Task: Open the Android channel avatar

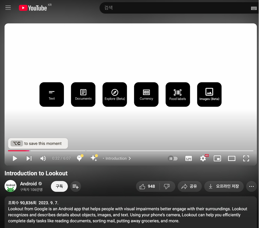Action: click(10, 186)
